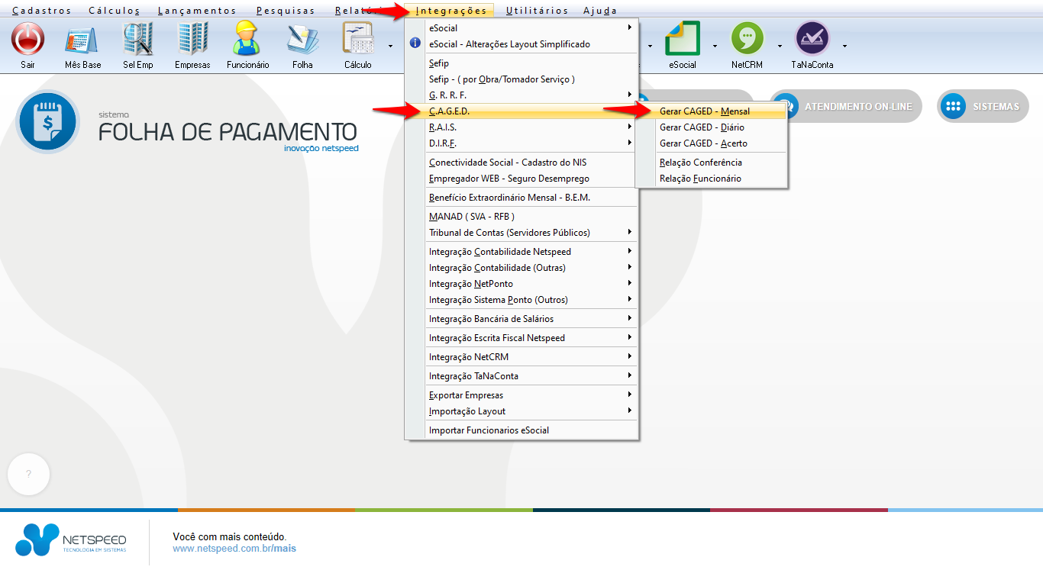Screen dimensions: 1043x570
Task: Click the SISTEMAS grid button
Action: (x=983, y=106)
